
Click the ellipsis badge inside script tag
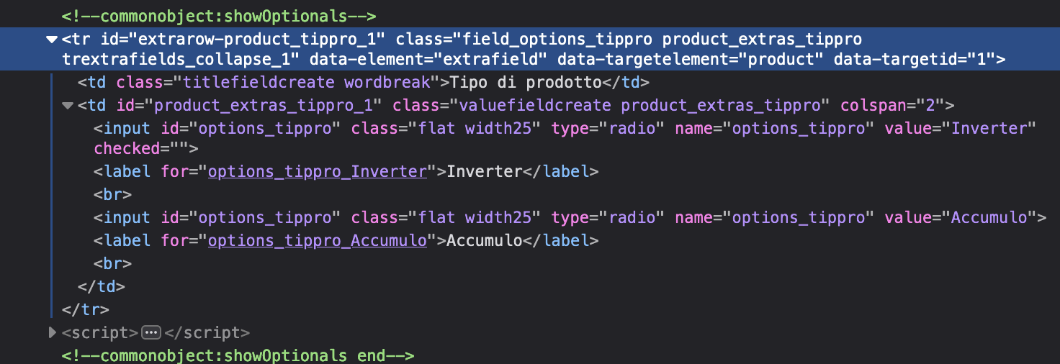coord(151,332)
